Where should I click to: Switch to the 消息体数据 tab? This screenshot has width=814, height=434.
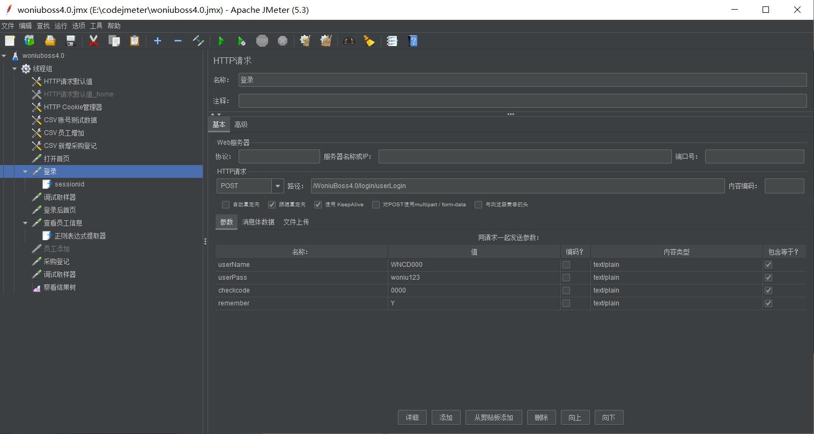[258, 222]
